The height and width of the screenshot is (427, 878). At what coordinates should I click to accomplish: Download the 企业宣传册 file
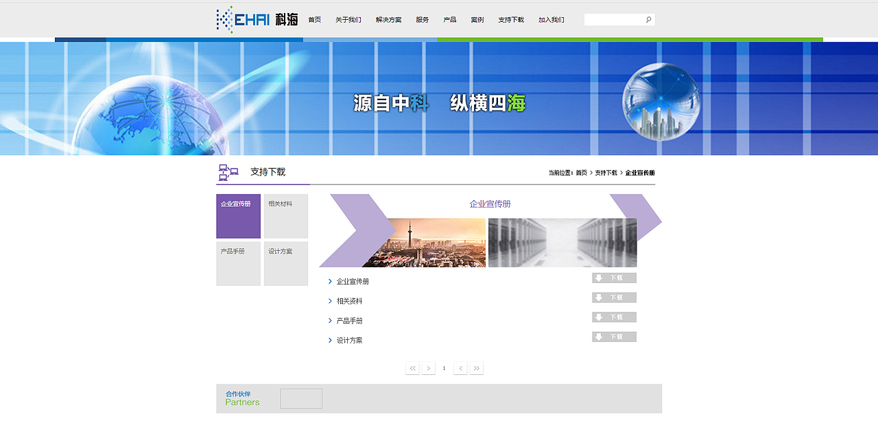[614, 278]
